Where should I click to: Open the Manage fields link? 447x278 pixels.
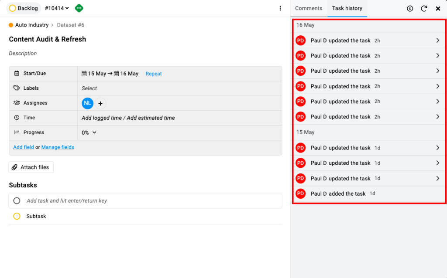58,147
